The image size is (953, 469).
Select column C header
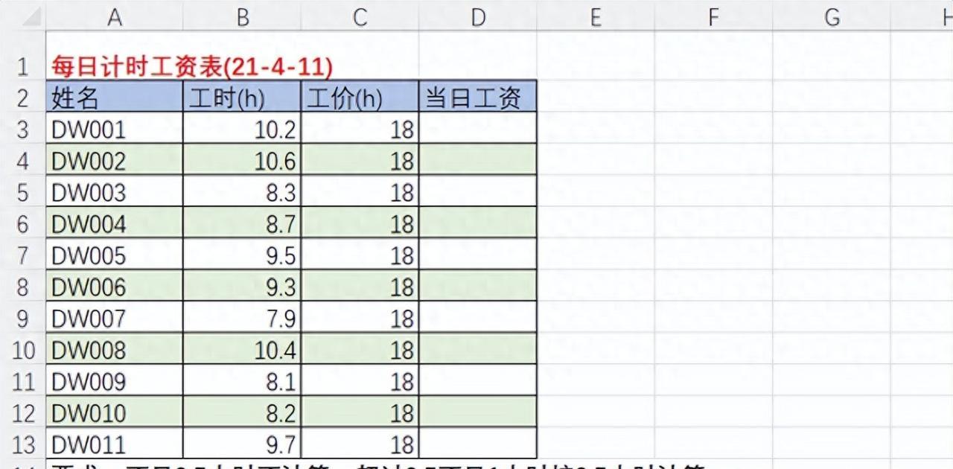click(360, 15)
